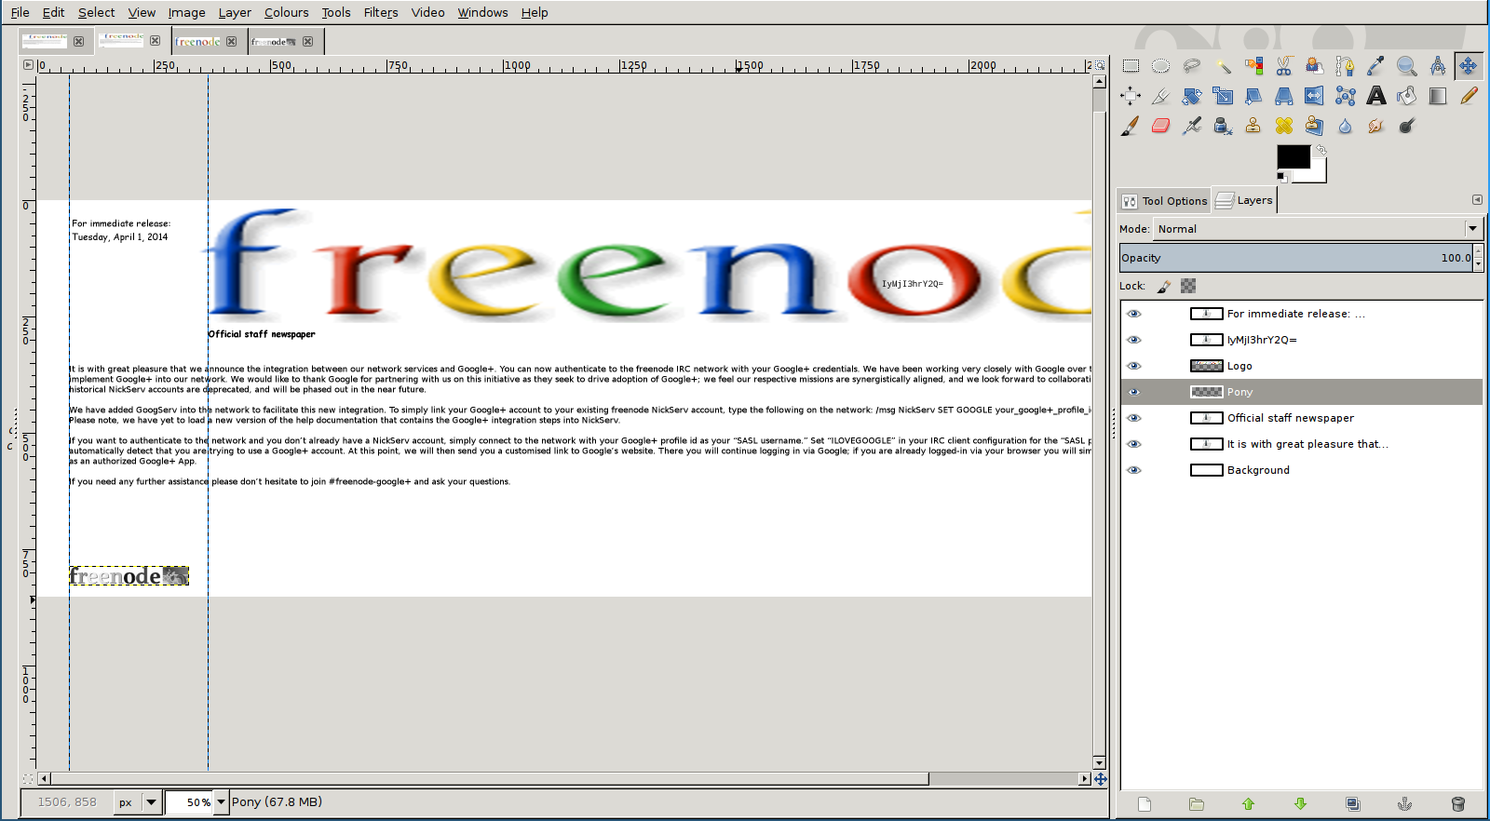This screenshot has height=821, width=1490.
Task: Select the Colour Picker eyedropper tool
Action: pyautogui.click(x=1375, y=66)
